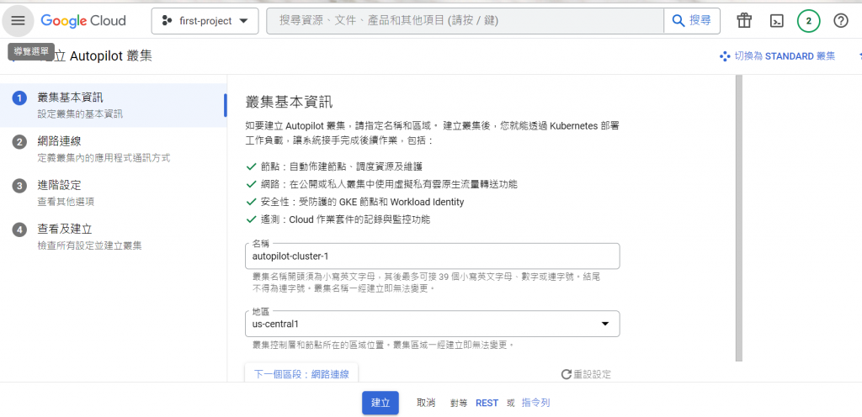Click the form's vertical scrollbar
862x417 pixels.
[x=738, y=219]
